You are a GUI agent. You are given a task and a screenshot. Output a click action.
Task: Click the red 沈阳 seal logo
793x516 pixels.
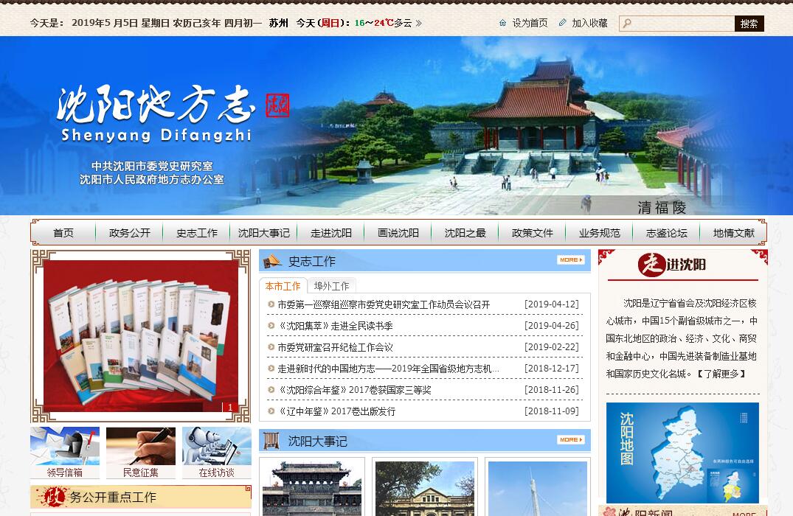[277, 105]
